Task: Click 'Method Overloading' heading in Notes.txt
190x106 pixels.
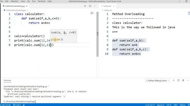Action: [x=128, y=14]
